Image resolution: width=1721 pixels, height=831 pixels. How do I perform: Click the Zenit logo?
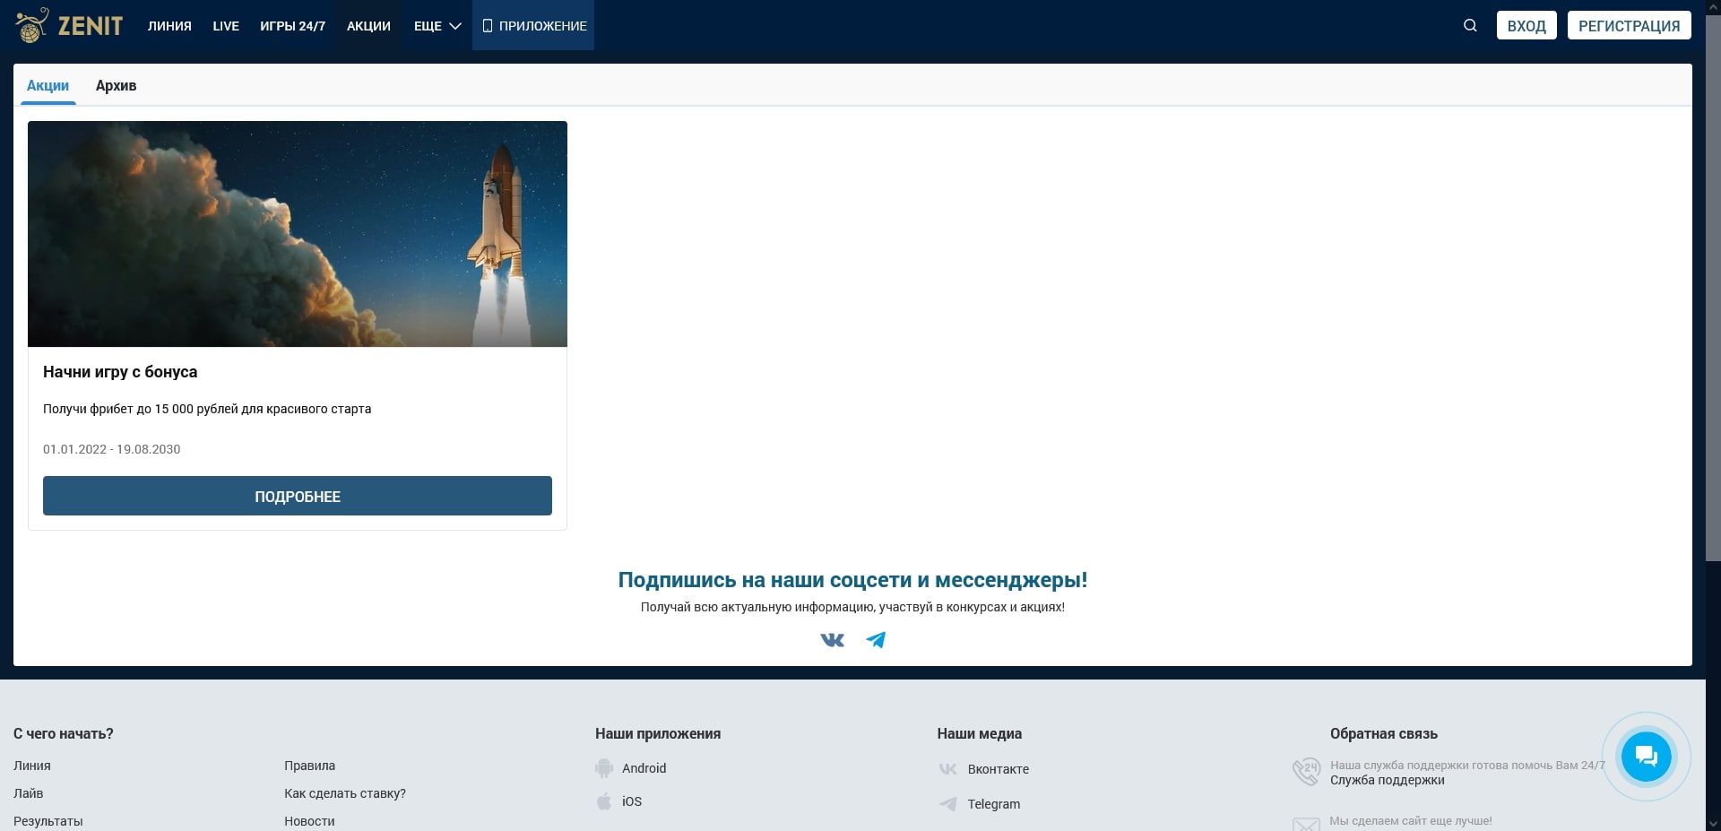(x=68, y=25)
